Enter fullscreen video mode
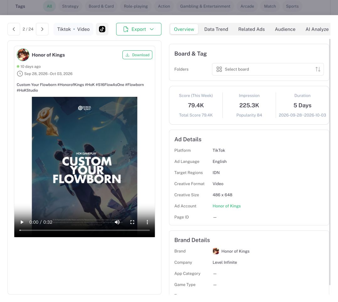 (132, 222)
